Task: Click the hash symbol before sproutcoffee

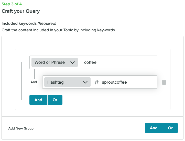Action: coord(96,82)
